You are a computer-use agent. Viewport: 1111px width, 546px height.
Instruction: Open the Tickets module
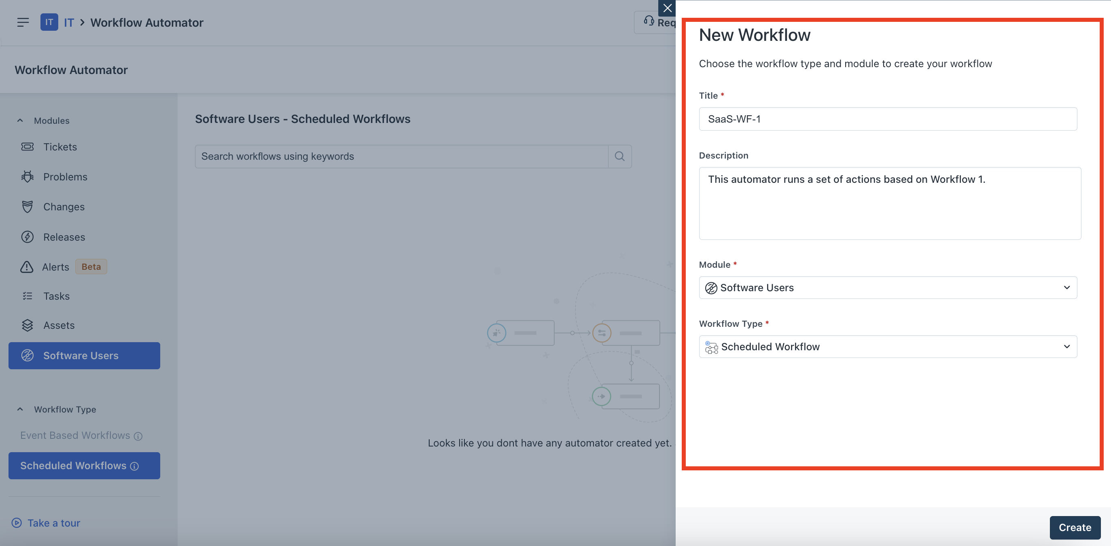coord(60,147)
